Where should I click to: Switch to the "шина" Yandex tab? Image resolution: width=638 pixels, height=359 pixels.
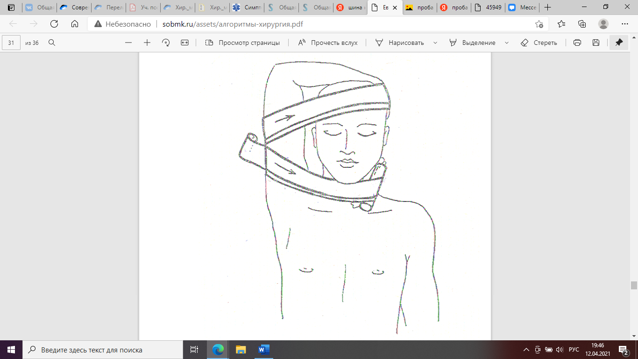coord(351,7)
